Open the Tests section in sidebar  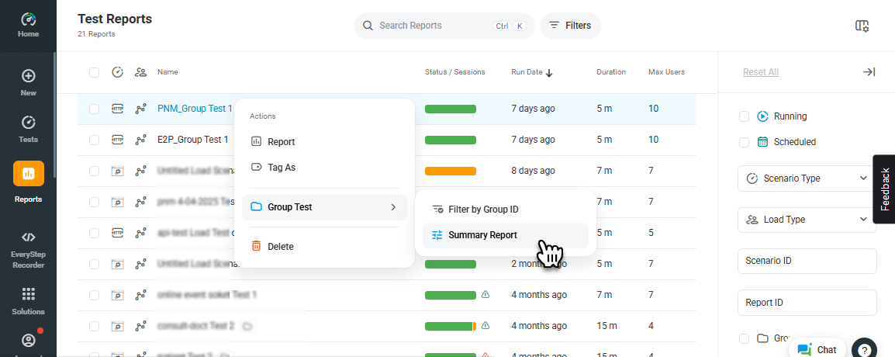28,129
